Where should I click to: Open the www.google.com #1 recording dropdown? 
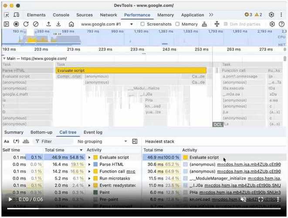point(107,24)
